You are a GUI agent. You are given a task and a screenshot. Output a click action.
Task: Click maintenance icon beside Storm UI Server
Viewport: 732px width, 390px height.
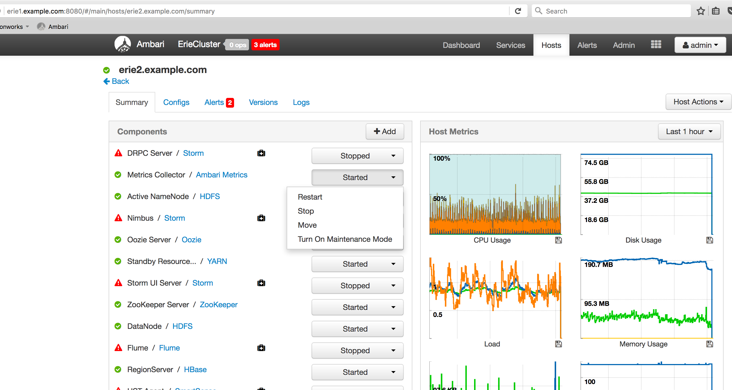pos(261,283)
